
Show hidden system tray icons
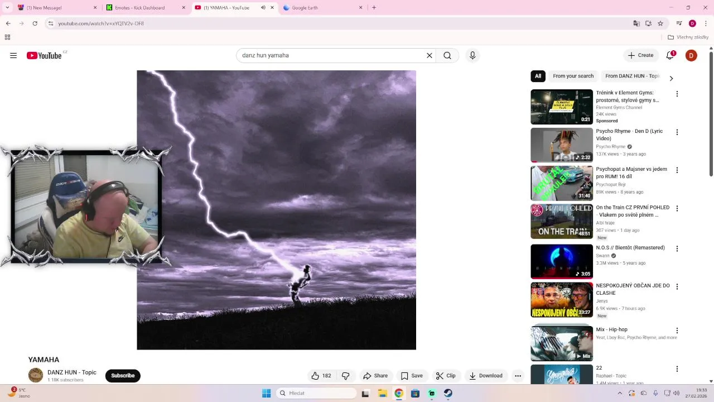[x=620, y=393]
